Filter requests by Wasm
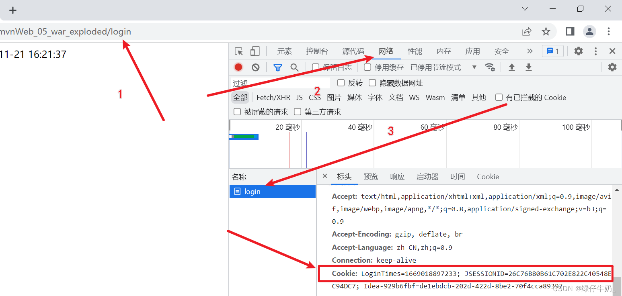 coord(435,98)
